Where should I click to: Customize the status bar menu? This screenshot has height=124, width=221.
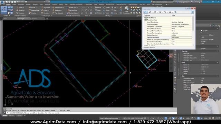click(220, 118)
